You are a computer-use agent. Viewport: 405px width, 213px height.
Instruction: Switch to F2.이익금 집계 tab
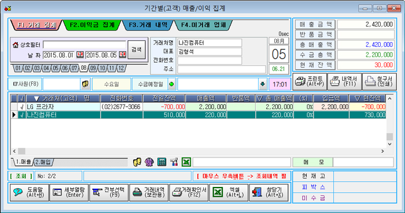92,25
